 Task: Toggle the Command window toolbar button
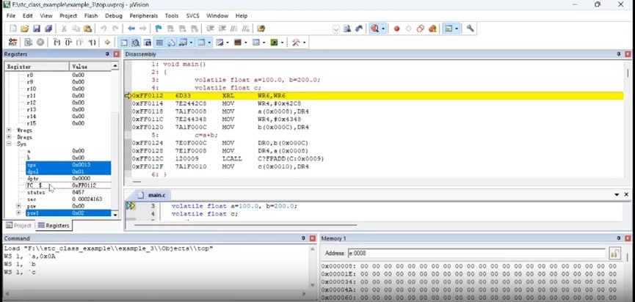click(x=124, y=43)
